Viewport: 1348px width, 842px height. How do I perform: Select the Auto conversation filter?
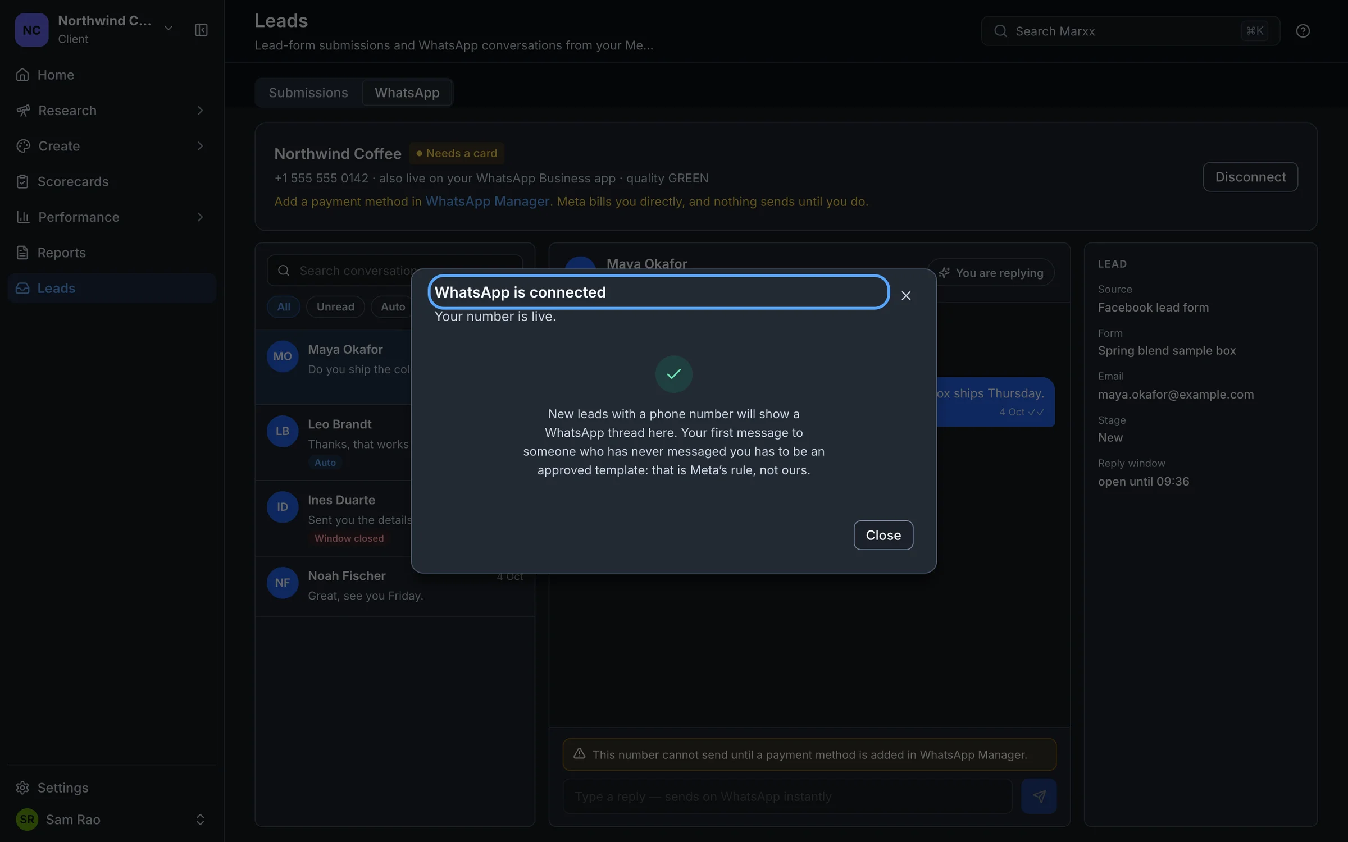pyautogui.click(x=393, y=306)
